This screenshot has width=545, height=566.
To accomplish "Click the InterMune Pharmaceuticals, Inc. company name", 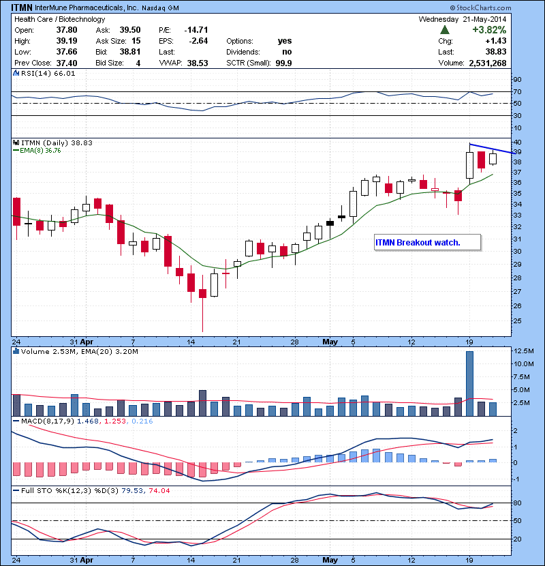I will 87,8.
